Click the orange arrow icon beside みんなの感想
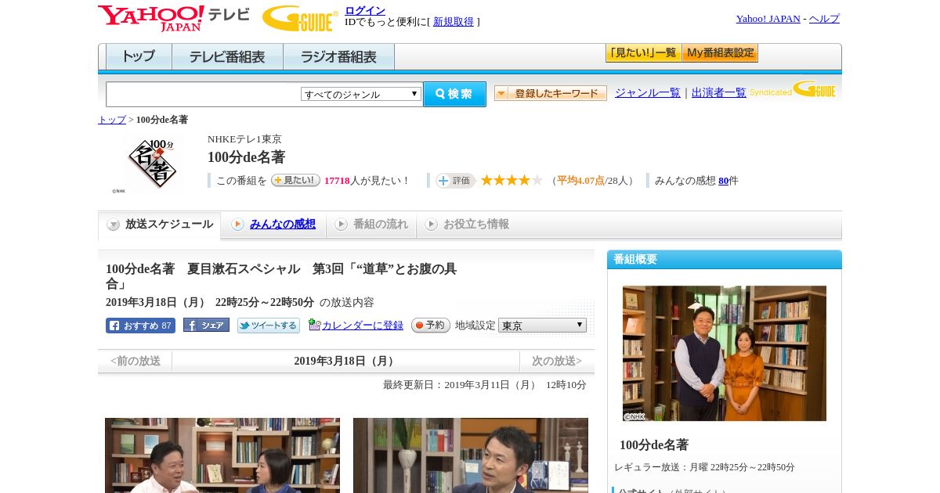The height and width of the screenshot is (493, 940). [x=237, y=224]
